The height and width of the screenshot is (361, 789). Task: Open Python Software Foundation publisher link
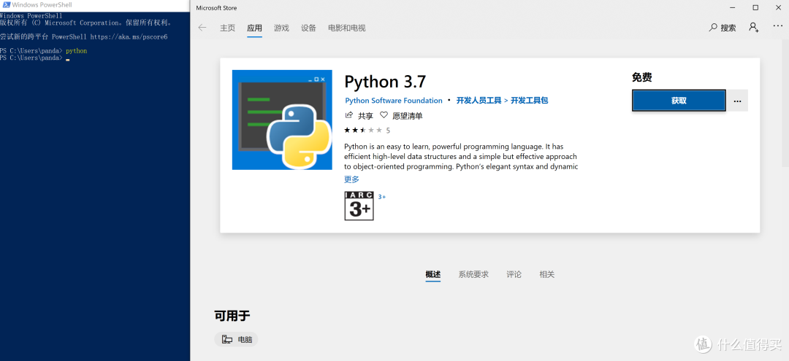pos(394,101)
